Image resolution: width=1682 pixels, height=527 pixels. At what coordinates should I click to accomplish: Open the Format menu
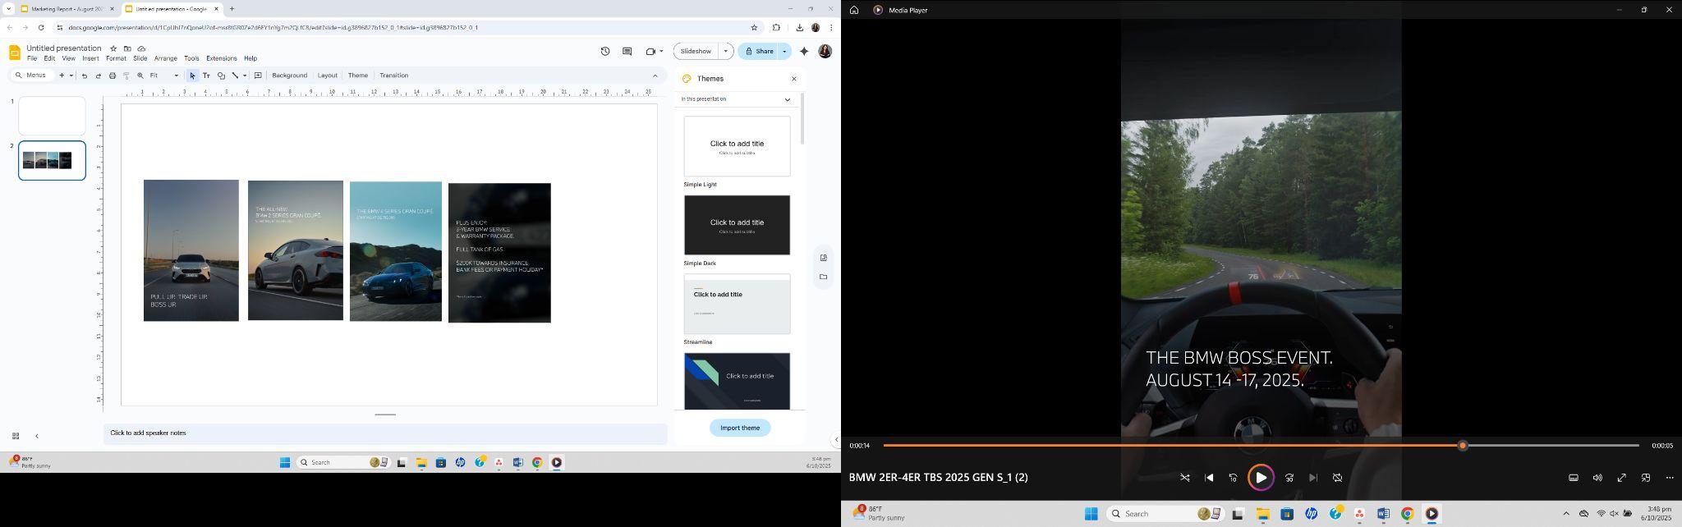(x=116, y=58)
